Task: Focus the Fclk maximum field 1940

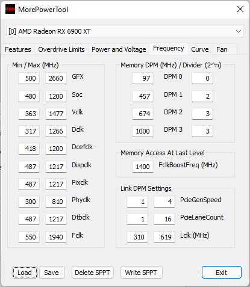Action: (56, 237)
